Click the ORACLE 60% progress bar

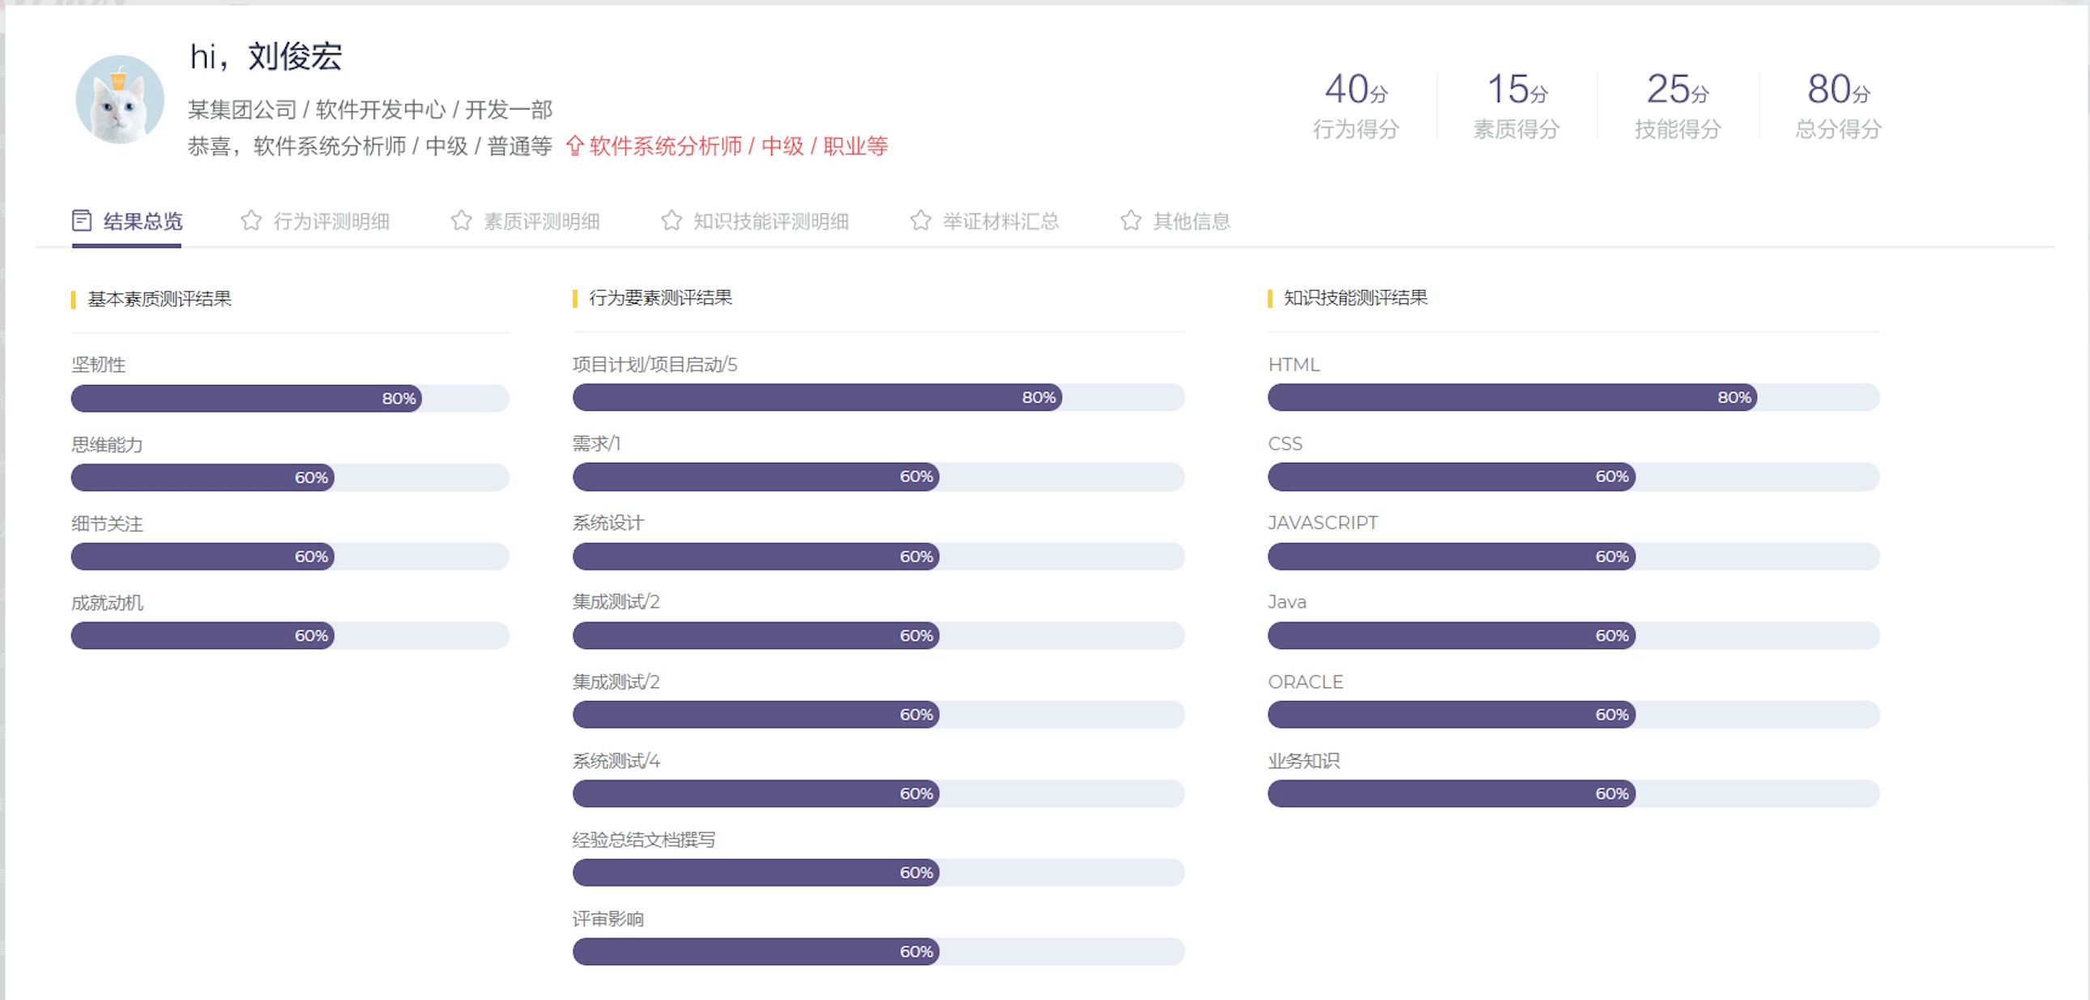1572,714
